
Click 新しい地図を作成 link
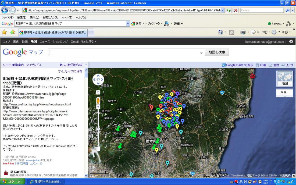[x=71, y=65]
